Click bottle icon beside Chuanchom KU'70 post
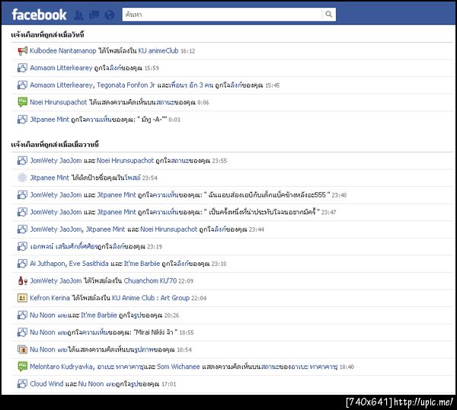The height and width of the screenshot is (410, 457). coord(22,280)
